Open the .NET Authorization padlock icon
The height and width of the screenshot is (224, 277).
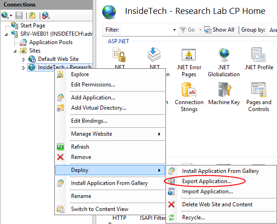[x=119, y=55]
